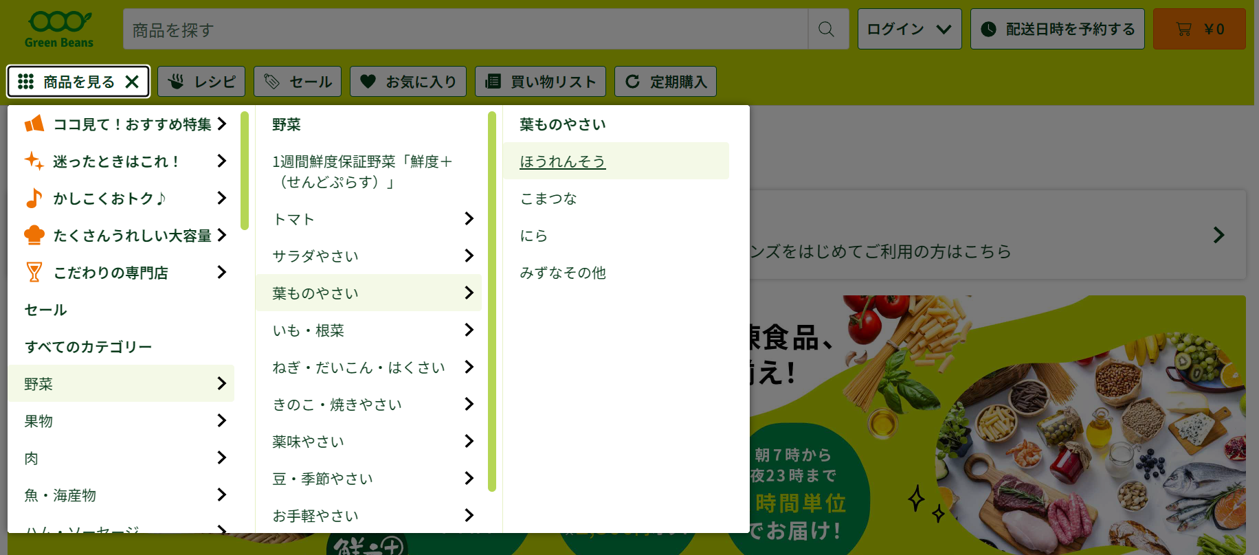Select 肉 category text
The width and height of the screenshot is (1259, 555).
[32, 458]
